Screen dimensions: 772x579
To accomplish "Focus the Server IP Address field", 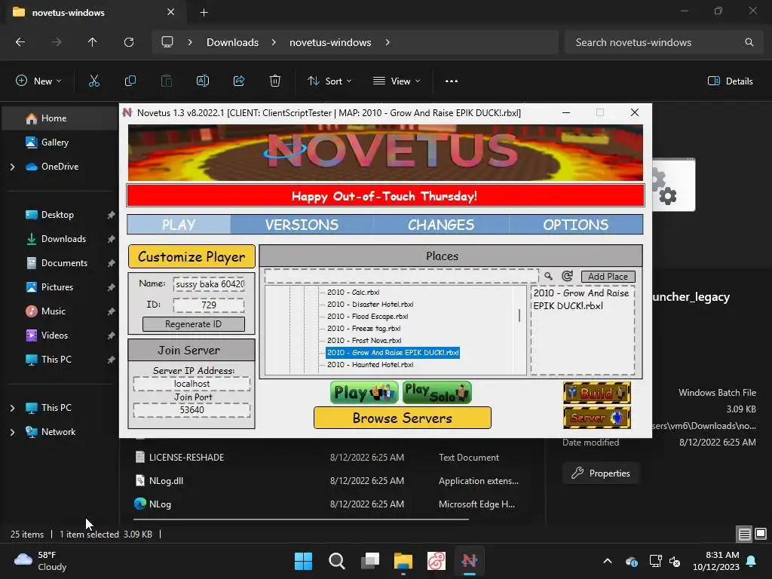I will coord(192,384).
